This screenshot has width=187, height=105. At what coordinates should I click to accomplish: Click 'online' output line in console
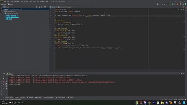[14, 84]
